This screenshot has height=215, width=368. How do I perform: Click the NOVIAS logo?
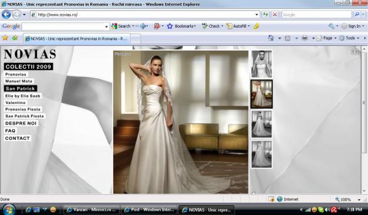pos(30,54)
